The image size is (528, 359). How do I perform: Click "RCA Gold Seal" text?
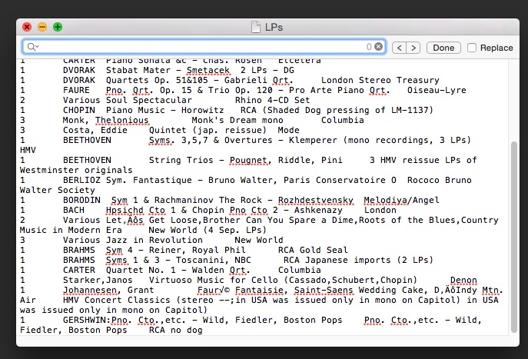(313, 250)
